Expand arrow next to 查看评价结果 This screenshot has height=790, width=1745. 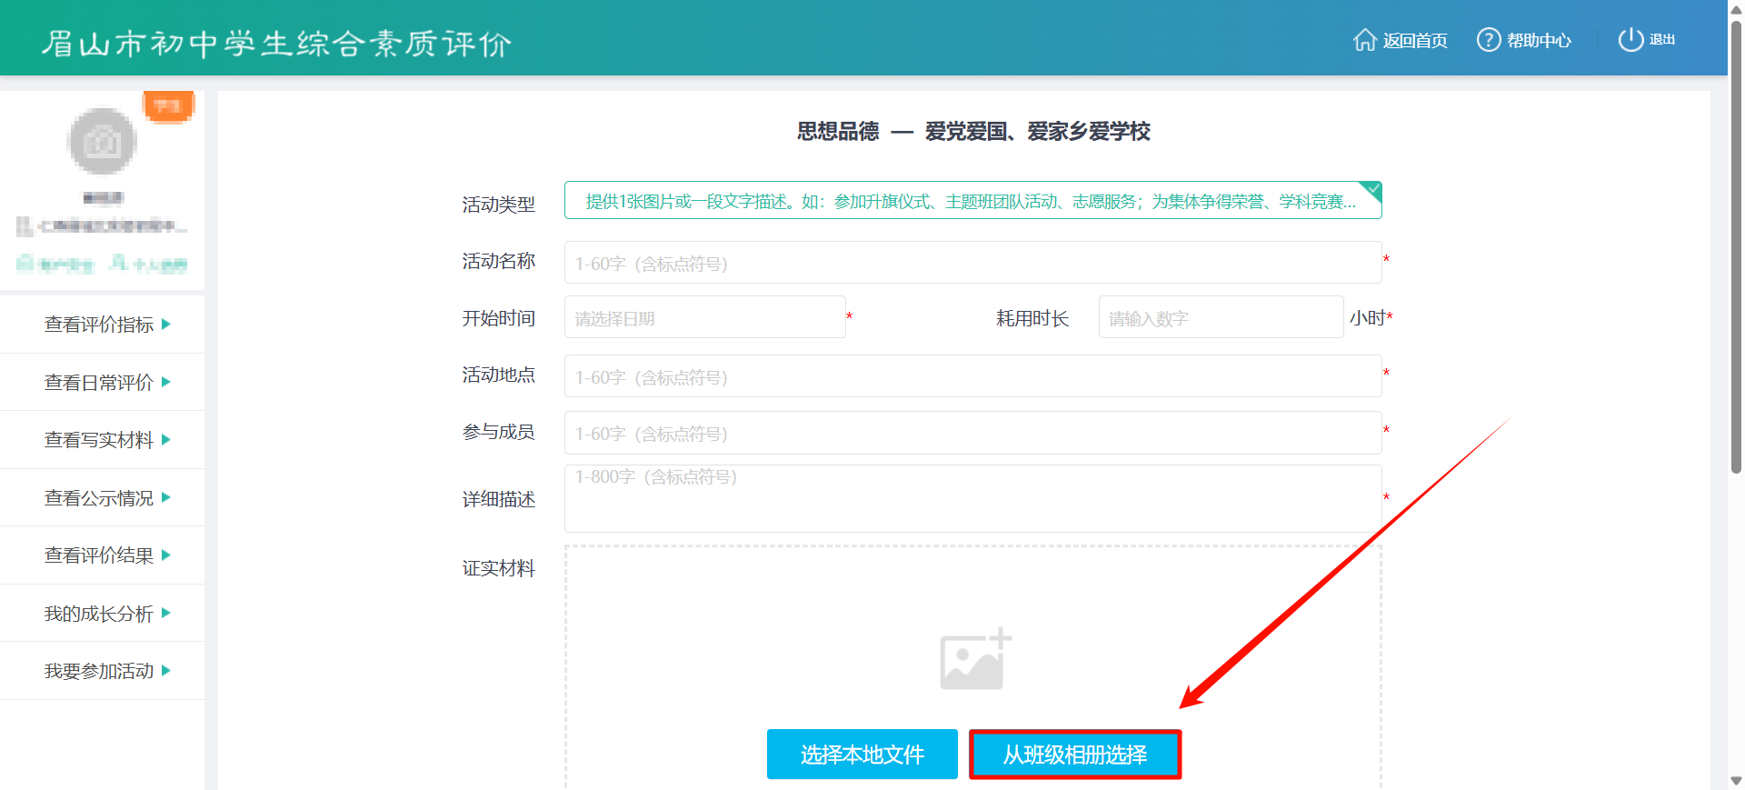166,555
